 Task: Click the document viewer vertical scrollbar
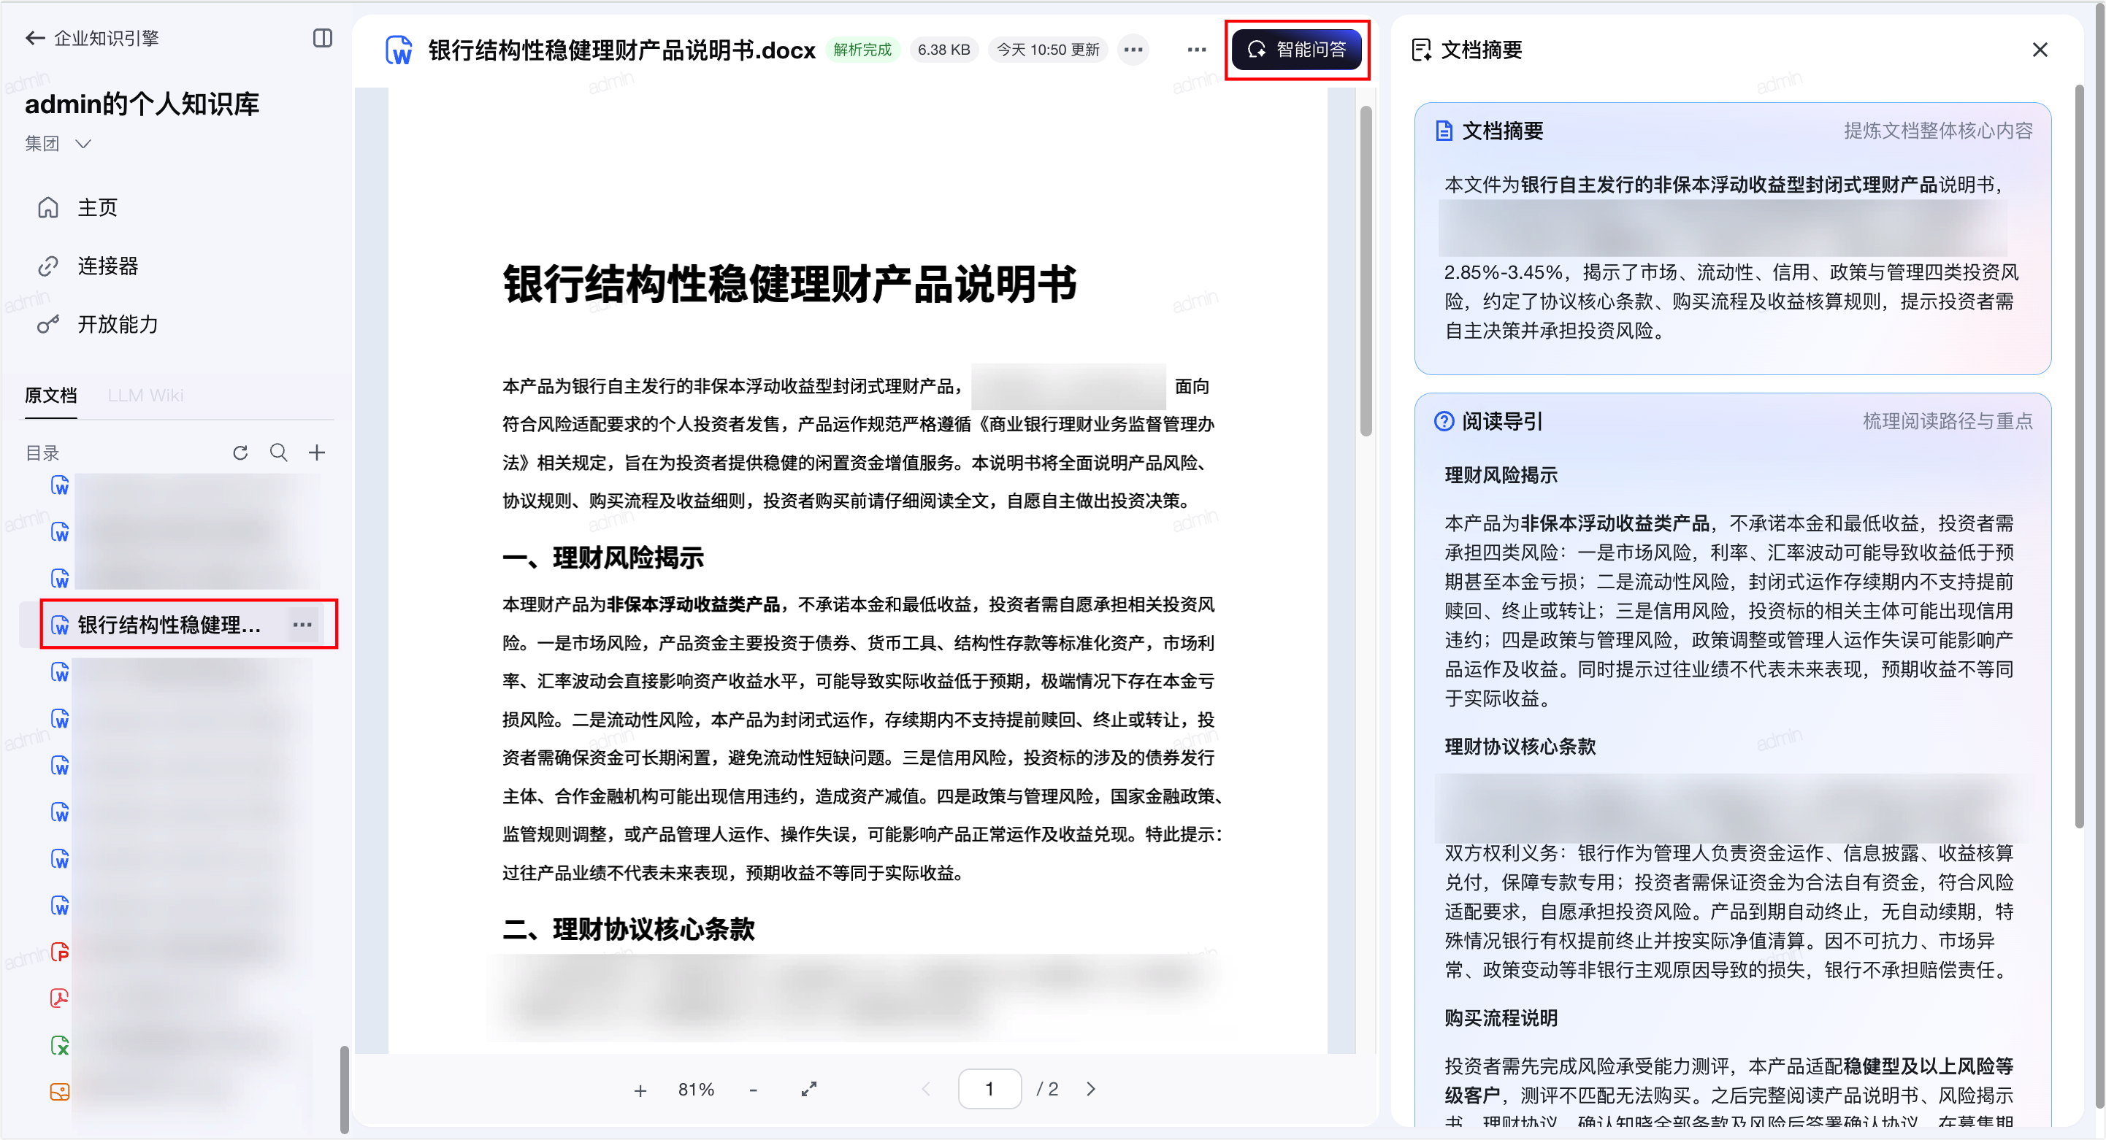(1366, 271)
